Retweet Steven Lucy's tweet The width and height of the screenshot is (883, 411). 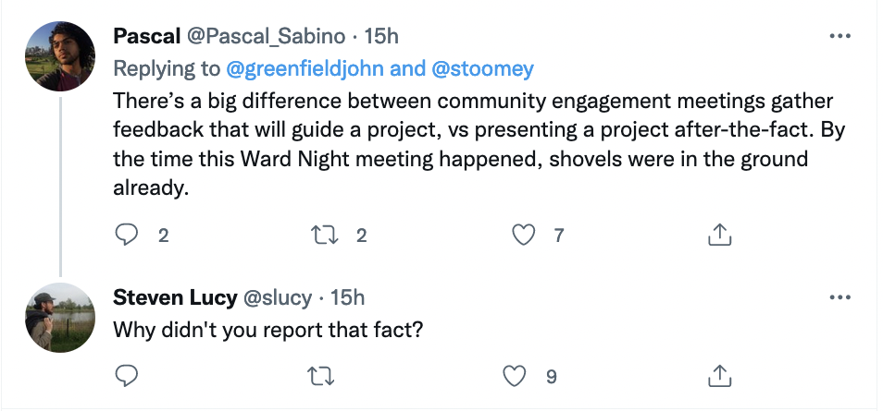click(x=325, y=375)
